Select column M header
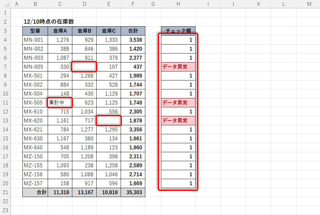Screen dimensions: 320x215 (309, 4)
